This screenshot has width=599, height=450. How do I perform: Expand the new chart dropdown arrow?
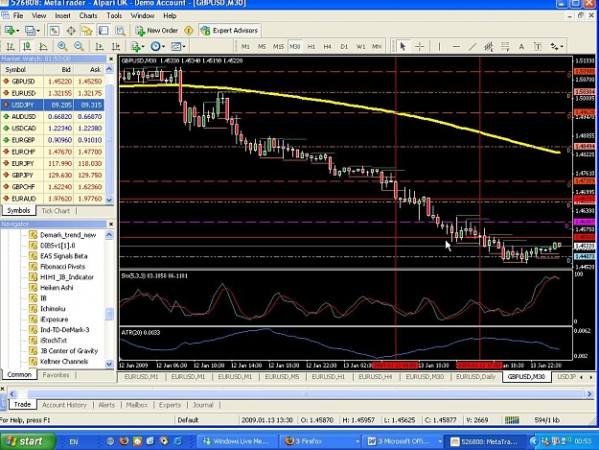(17, 31)
